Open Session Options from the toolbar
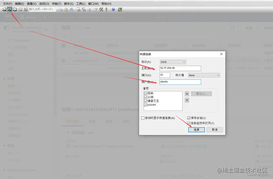273x179 pixels. point(96,9)
